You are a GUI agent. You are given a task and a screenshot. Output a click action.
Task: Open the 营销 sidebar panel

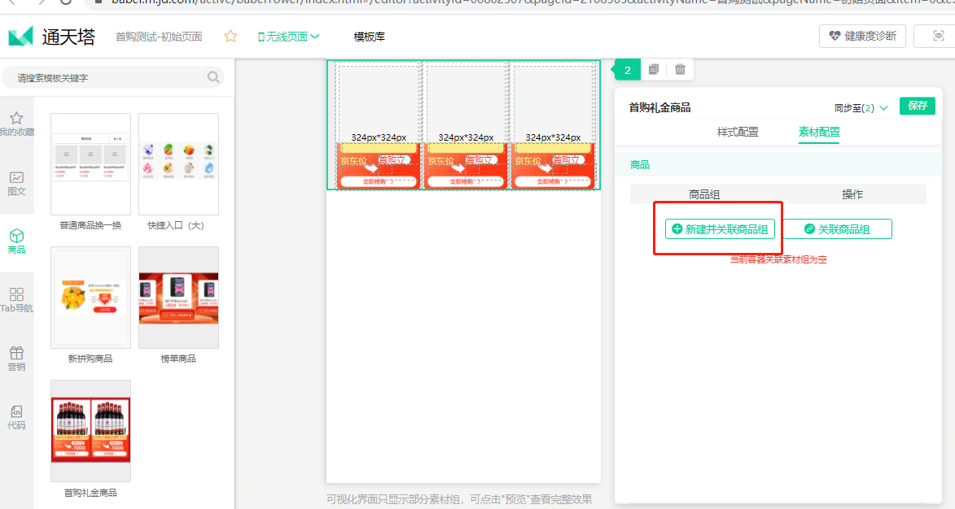(x=16, y=355)
